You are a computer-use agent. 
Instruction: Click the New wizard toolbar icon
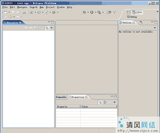6,12
